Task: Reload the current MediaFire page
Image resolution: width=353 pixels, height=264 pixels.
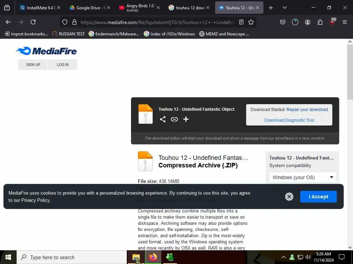Action: pos(33,22)
